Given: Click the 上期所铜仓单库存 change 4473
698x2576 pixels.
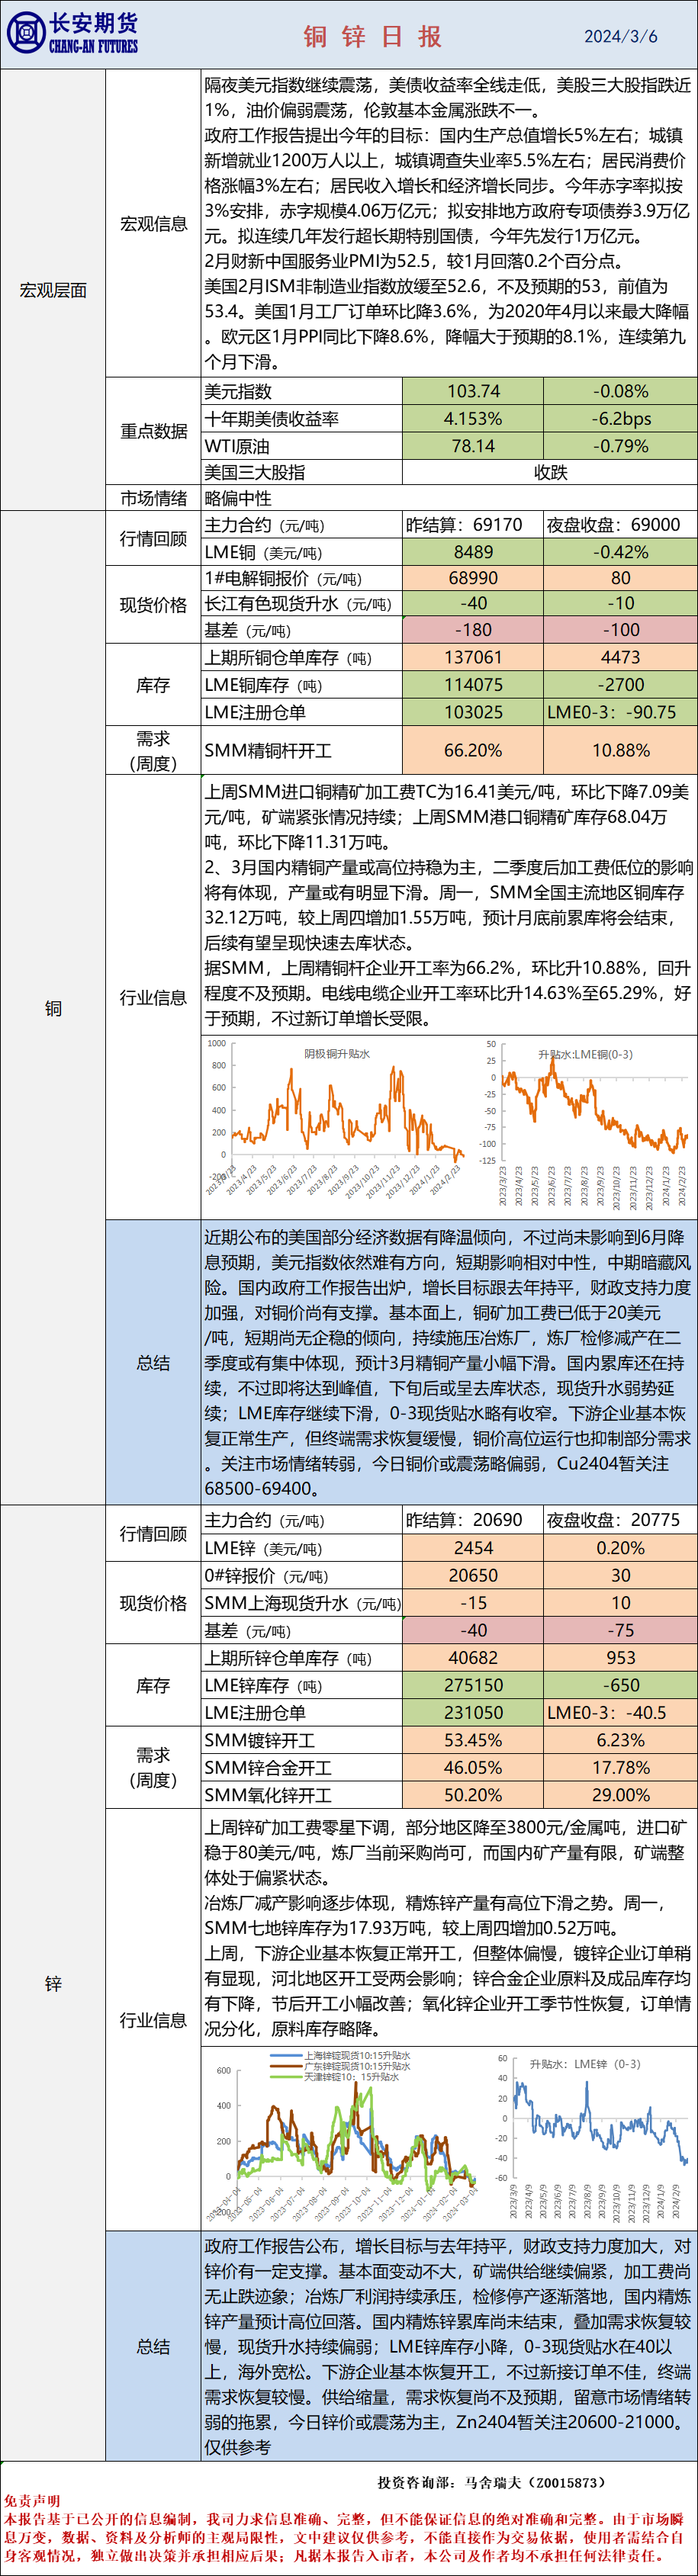Looking at the screenshot, I should (x=620, y=657).
